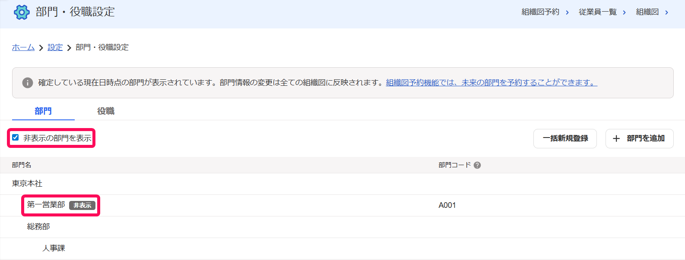
Task: Go to 設定 via breadcrumb
Action: point(55,47)
